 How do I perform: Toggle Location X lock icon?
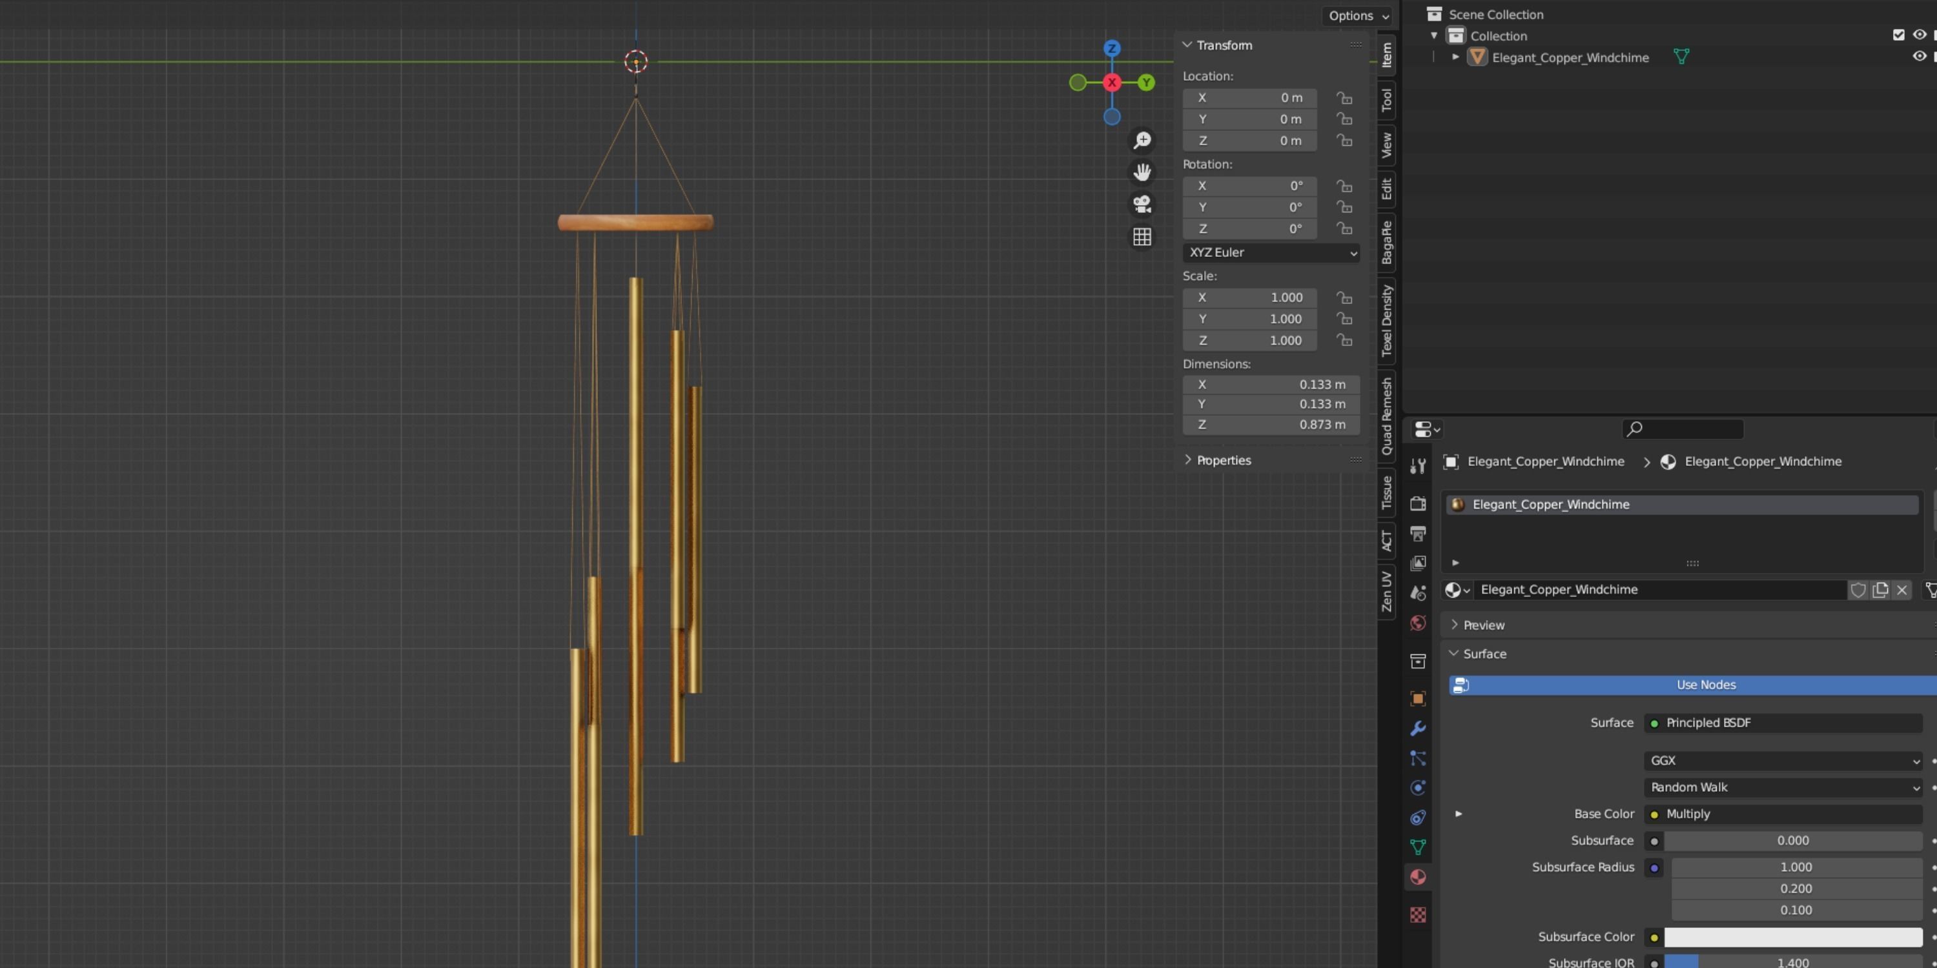(1344, 97)
